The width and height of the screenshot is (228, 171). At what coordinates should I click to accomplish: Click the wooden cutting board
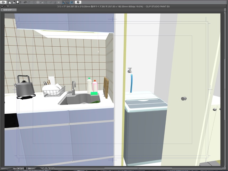106,88
